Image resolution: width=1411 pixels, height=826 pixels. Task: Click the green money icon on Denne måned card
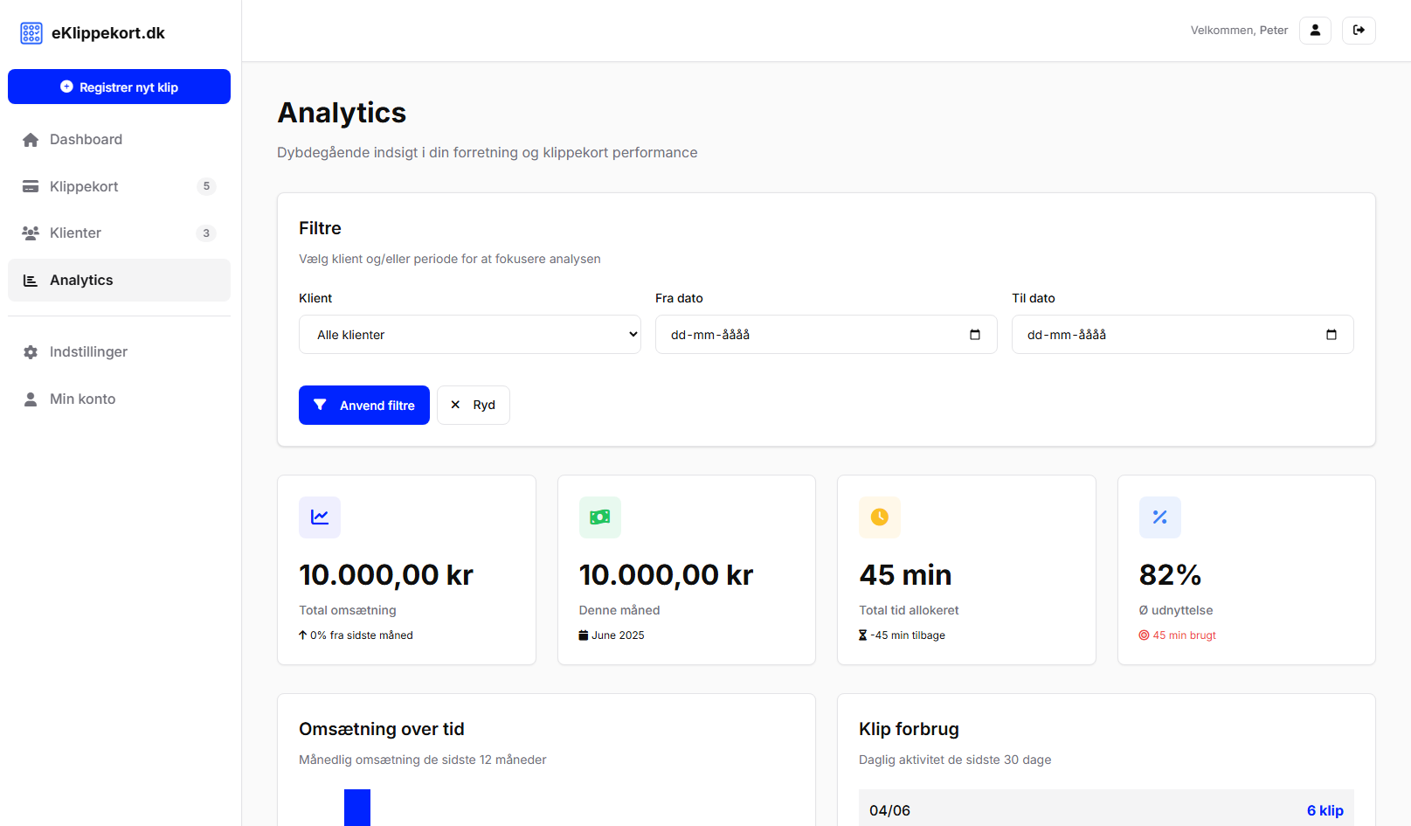click(x=599, y=517)
